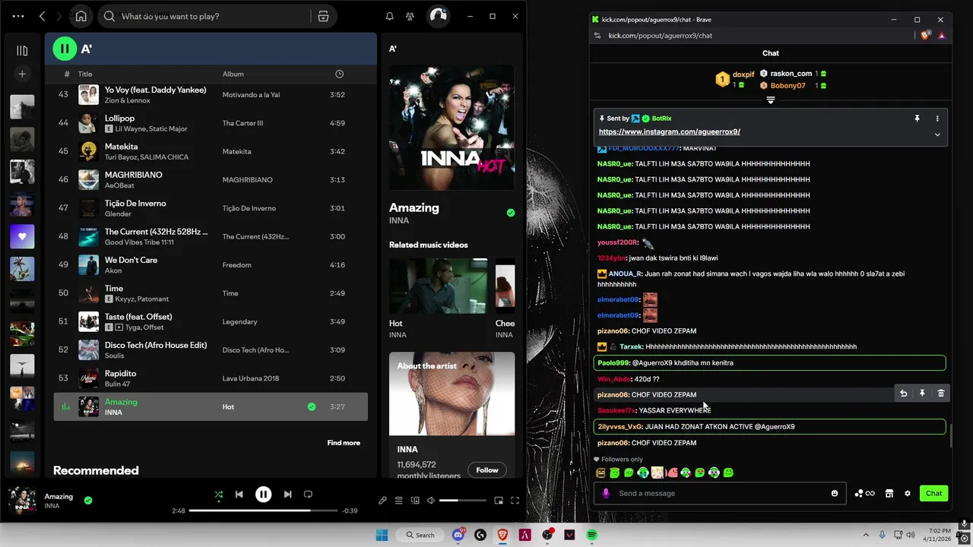Open Spotify miniplayer
Screen dimensions: 973x547
(x=499, y=501)
